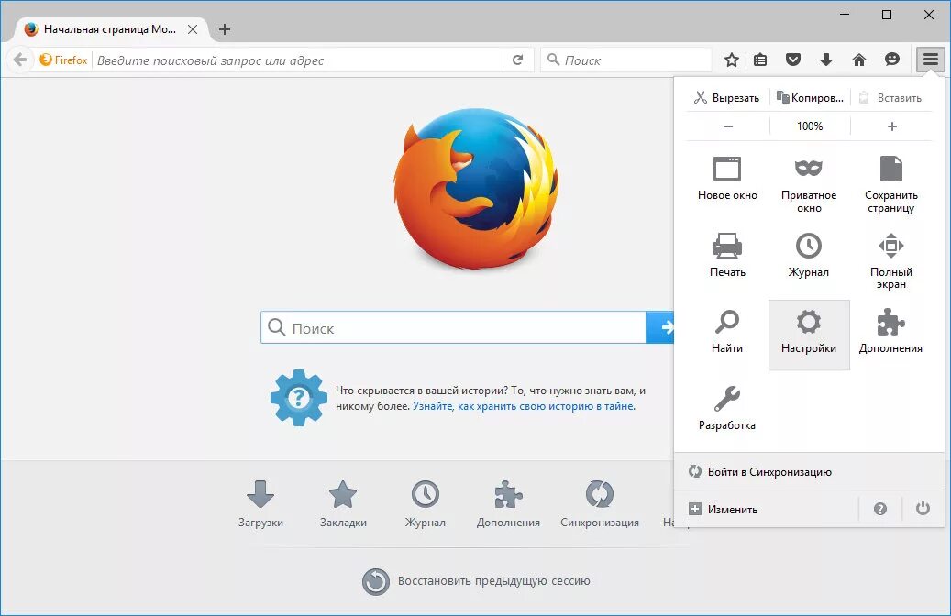Reload the page with refresh icon

(x=517, y=60)
